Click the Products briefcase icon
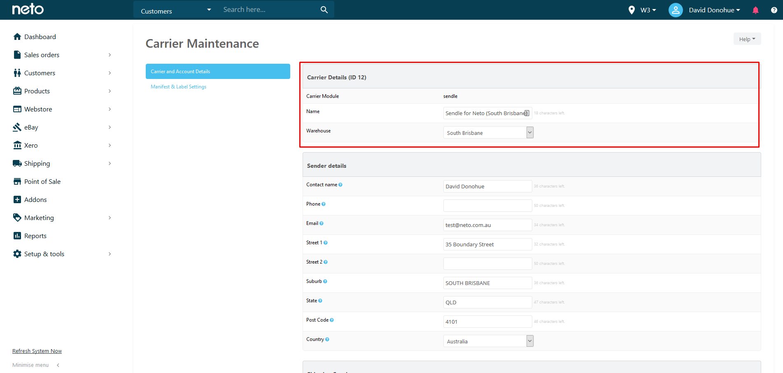Screen dimensions: 783x373 17,91
